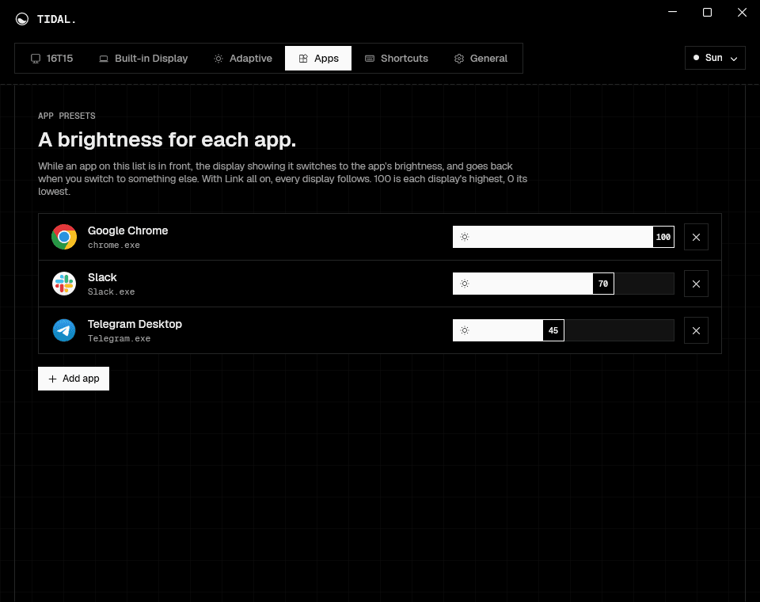Click the APP PRESETS section label
This screenshot has width=760, height=602.
pyautogui.click(x=66, y=116)
